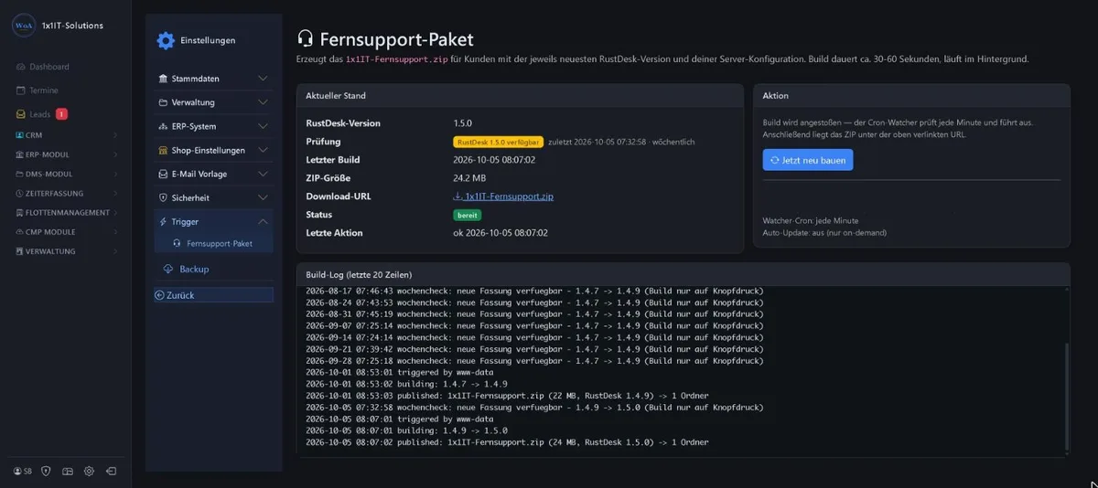Screen dimensions: 1098x488
Task: Click log line 2026-10-05 08:07:02 published
Action: [507, 442]
